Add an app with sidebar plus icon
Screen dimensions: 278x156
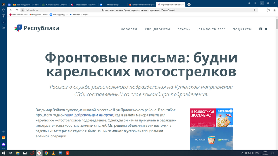4,132
